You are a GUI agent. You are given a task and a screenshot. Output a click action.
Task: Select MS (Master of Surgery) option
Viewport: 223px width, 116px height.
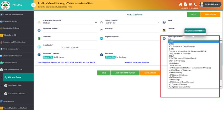tap(194, 84)
